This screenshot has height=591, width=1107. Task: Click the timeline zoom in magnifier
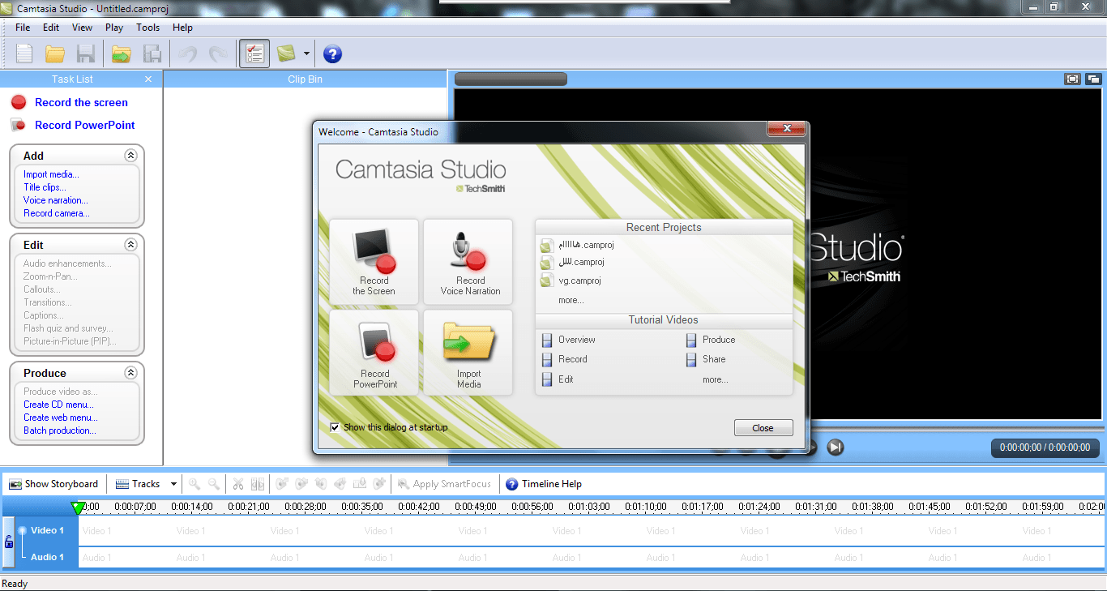coord(194,484)
